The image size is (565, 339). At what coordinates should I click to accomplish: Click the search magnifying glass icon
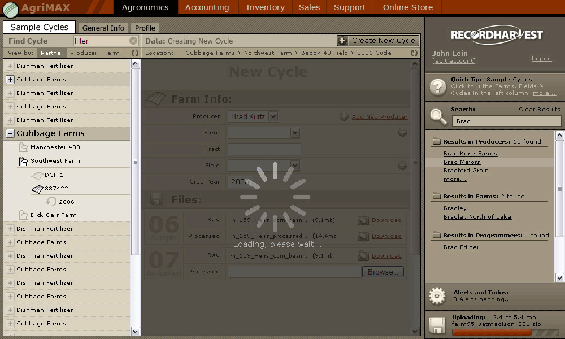[x=438, y=116]
